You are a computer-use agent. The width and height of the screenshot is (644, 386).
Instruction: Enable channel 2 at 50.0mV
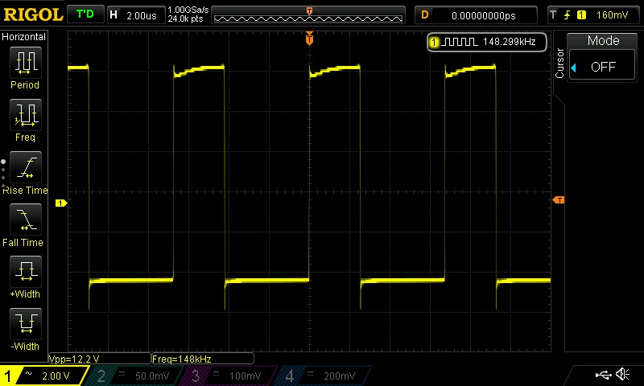(x=135, y=376)
